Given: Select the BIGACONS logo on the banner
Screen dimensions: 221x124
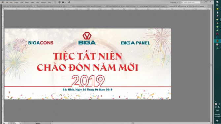Looking at the screenshot, I should (41, 43).
